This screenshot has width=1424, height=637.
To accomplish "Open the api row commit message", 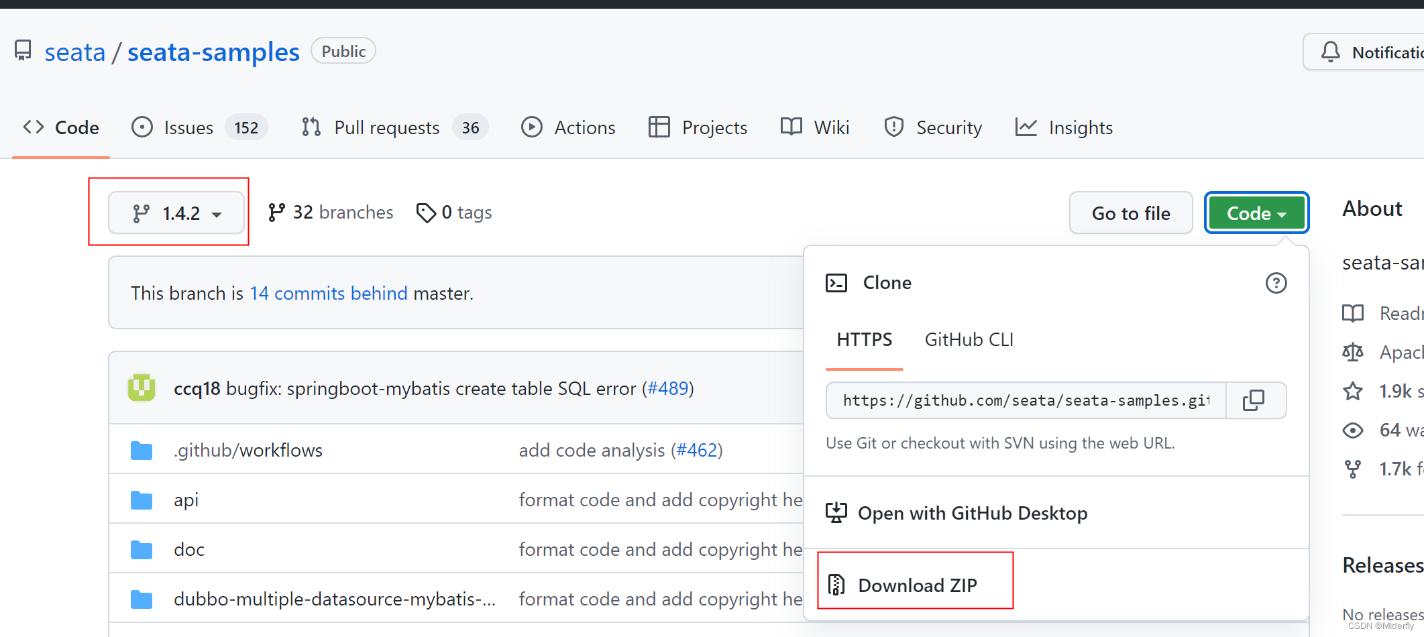I will (661, 500).
